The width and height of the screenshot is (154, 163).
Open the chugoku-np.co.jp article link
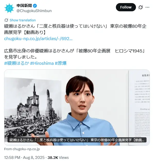click(x=38, y=39)
